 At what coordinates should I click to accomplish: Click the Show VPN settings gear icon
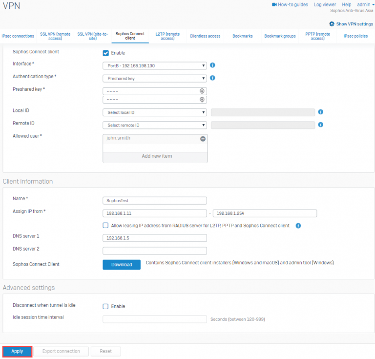tap(332, 24)
